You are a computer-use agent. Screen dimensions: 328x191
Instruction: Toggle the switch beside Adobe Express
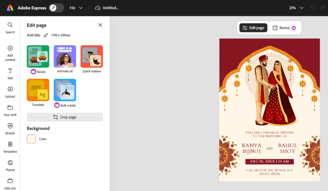[56, 8]
